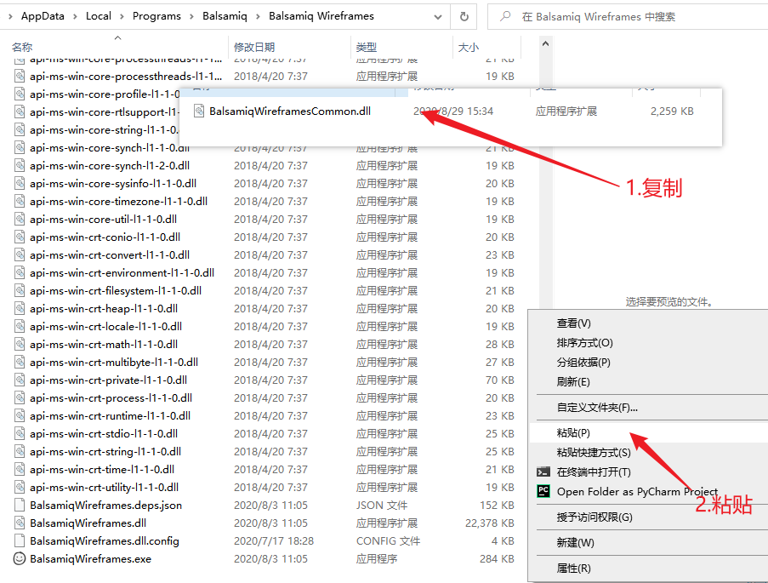Screen dimensions: 768x583
Task: Select BalsamiqWireframesCommon.dll file name
Action: click(290, 111)
